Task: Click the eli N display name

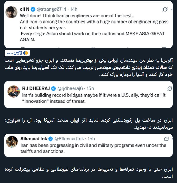Action: [x=25, y=9]
